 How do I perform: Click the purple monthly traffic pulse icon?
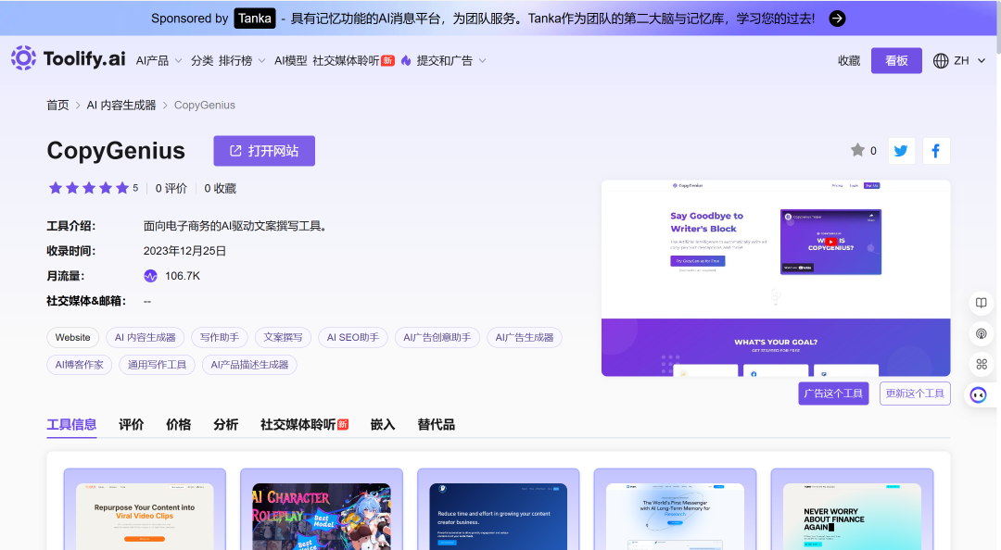point(151,276)
